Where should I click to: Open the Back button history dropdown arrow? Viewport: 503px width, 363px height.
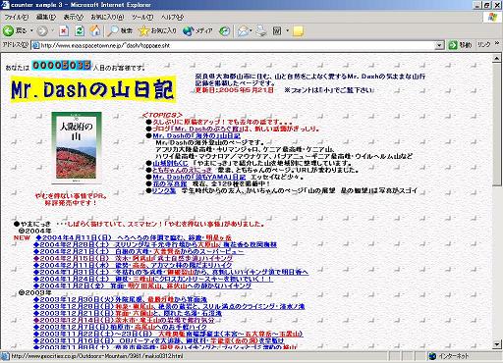[x=31, y=31]
